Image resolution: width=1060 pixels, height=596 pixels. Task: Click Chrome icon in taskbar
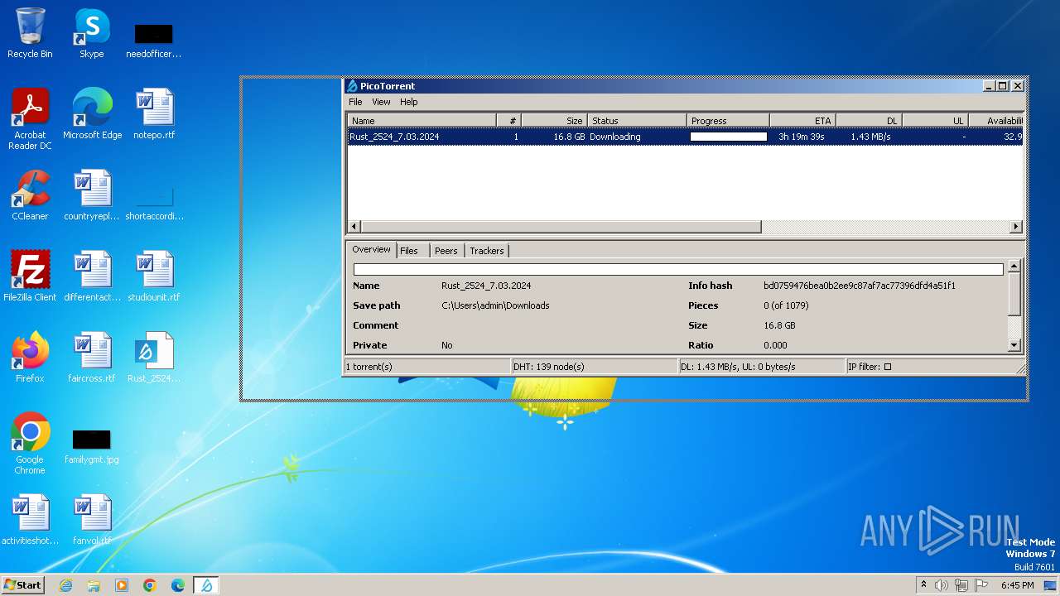[150, 585]
